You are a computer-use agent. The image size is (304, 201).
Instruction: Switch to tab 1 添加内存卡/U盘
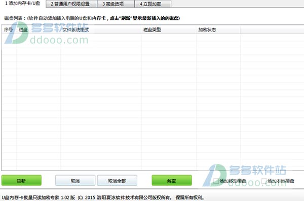22,4
